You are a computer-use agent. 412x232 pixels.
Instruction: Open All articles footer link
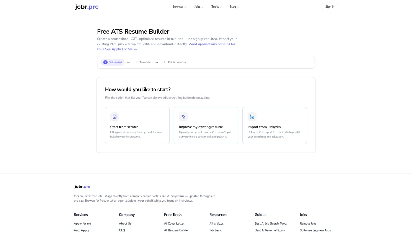(x=217, y=223)
